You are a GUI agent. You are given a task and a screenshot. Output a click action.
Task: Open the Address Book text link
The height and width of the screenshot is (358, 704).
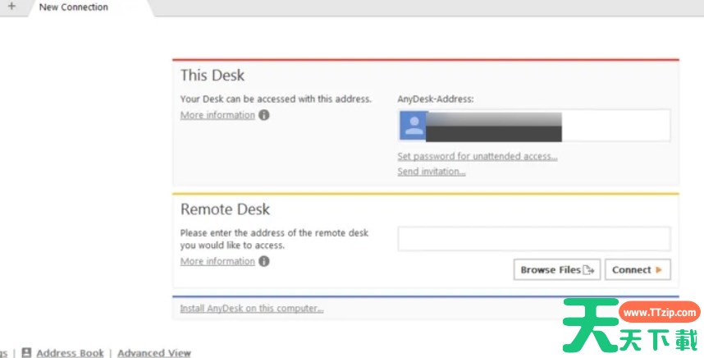tap(70, 353)
